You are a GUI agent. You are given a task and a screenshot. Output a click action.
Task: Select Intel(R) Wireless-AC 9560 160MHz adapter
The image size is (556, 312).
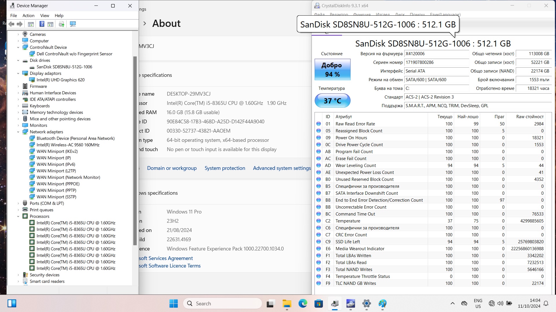tap(68, 145)
